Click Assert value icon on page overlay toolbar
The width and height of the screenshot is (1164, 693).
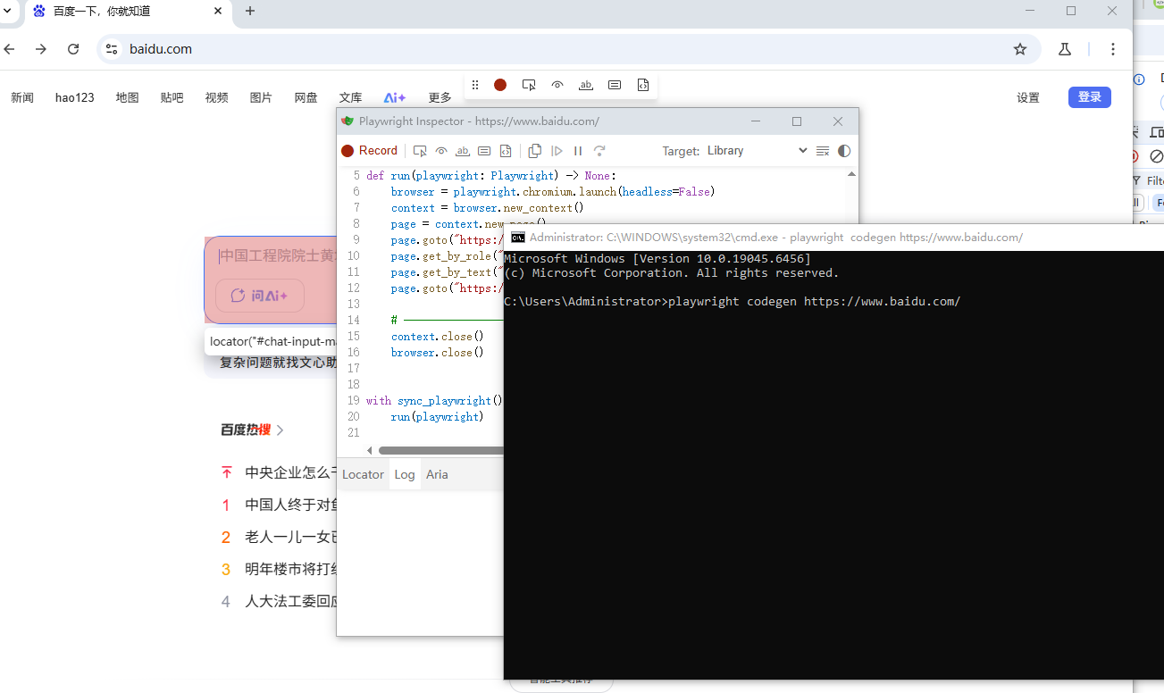click(x=615, y=85)
